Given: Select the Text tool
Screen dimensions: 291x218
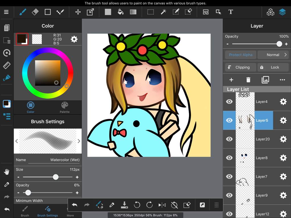Looking at the screenshot, I should coord(230,12).
